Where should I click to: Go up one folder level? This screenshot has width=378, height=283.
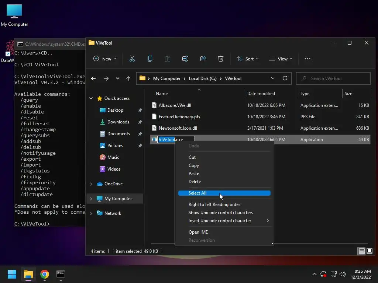pos(128,78)
